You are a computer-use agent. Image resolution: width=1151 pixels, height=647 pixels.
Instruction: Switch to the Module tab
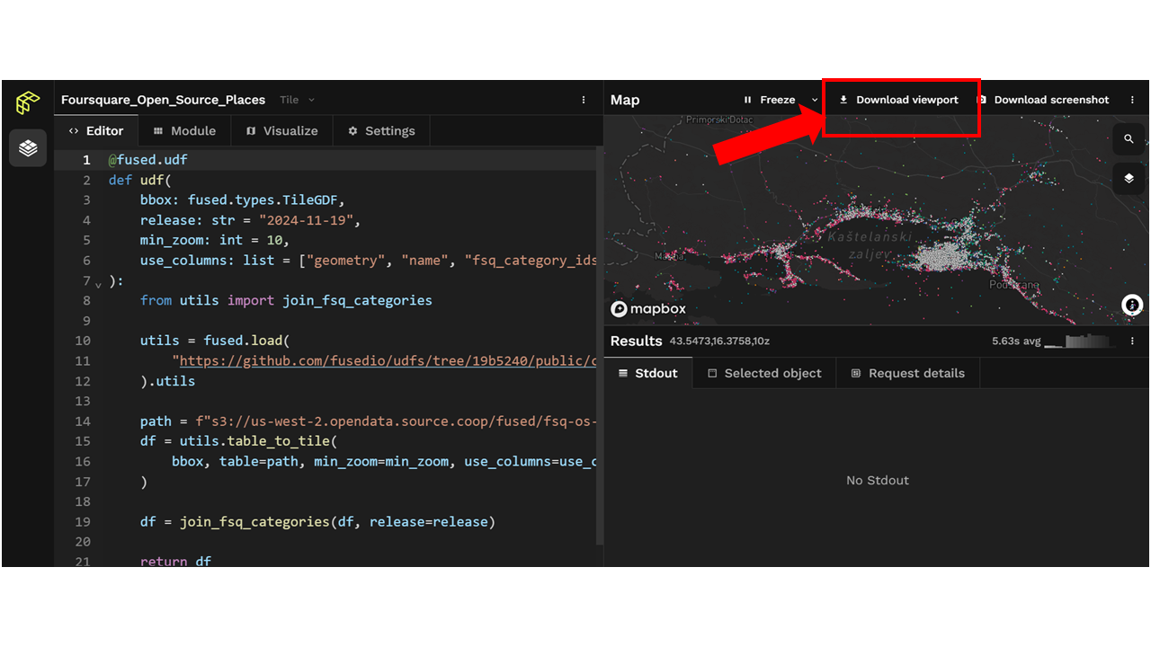click(x=184, y=131)
